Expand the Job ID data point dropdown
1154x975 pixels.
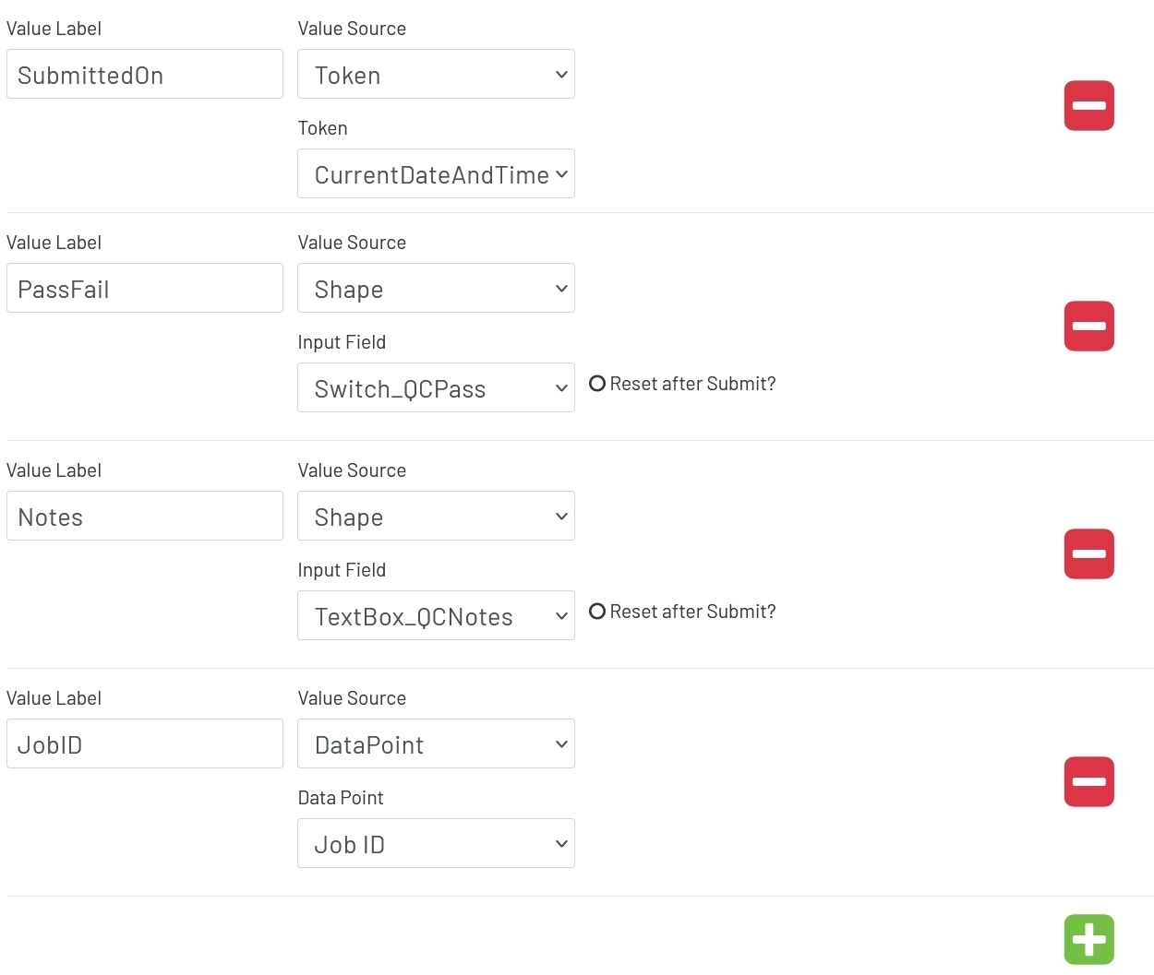pyautogui.click(x=436, y=843)
